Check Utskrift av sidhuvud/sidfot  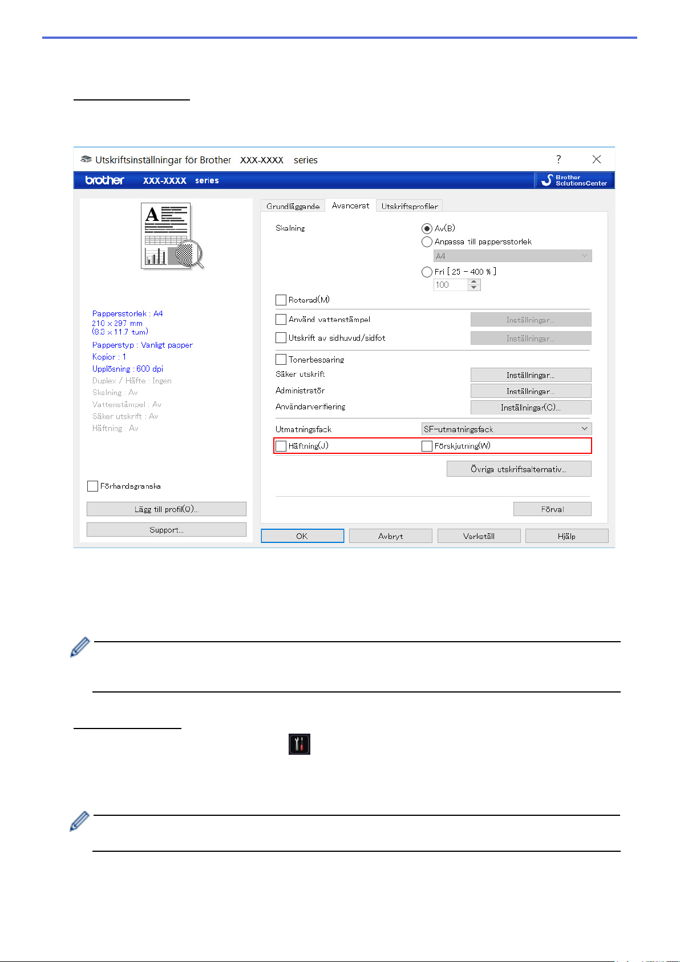point(281,338)
